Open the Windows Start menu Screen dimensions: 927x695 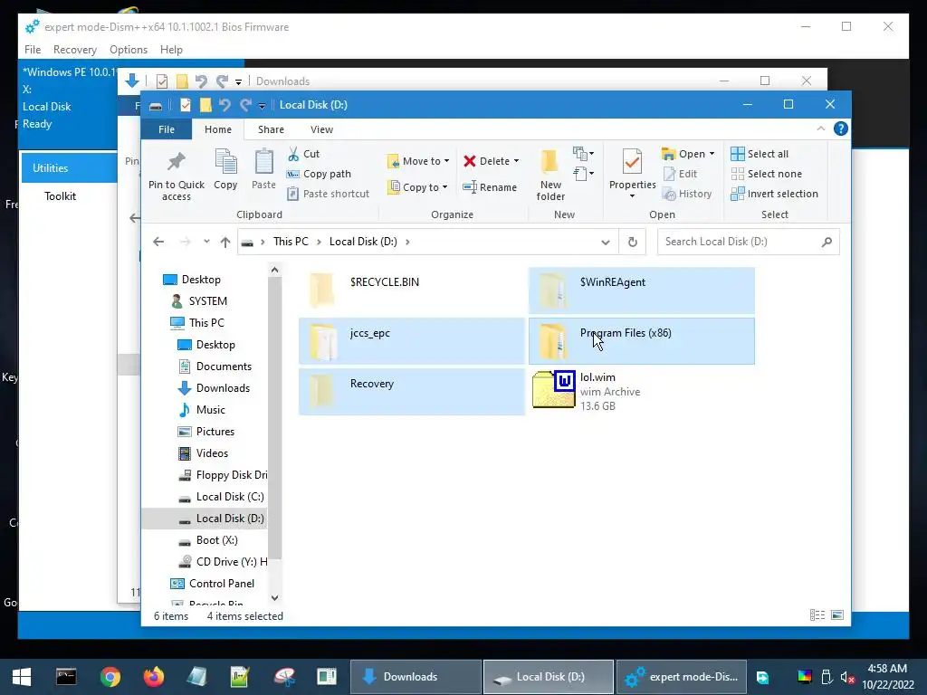[22, 677]
